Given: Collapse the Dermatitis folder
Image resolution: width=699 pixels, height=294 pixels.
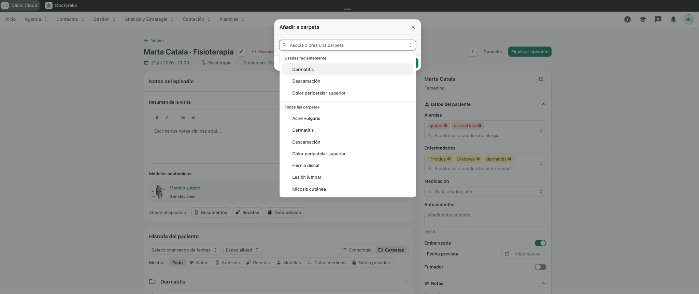Looking at the screenshot, I should point(406,282).
